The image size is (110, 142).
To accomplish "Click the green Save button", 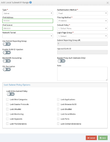I will click(103, 138).
